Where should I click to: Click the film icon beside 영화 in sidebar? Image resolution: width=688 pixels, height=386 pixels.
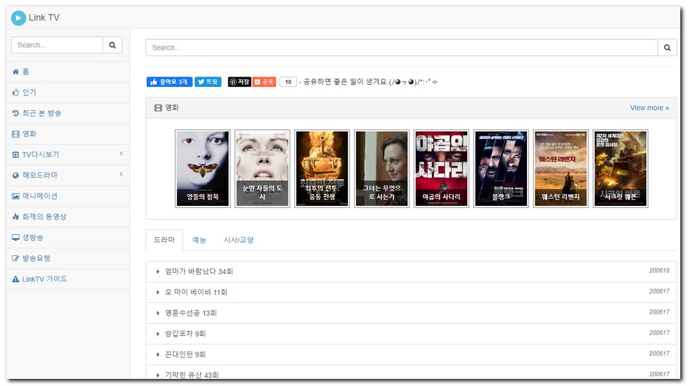pyautogui.click(x=16, y=134)
